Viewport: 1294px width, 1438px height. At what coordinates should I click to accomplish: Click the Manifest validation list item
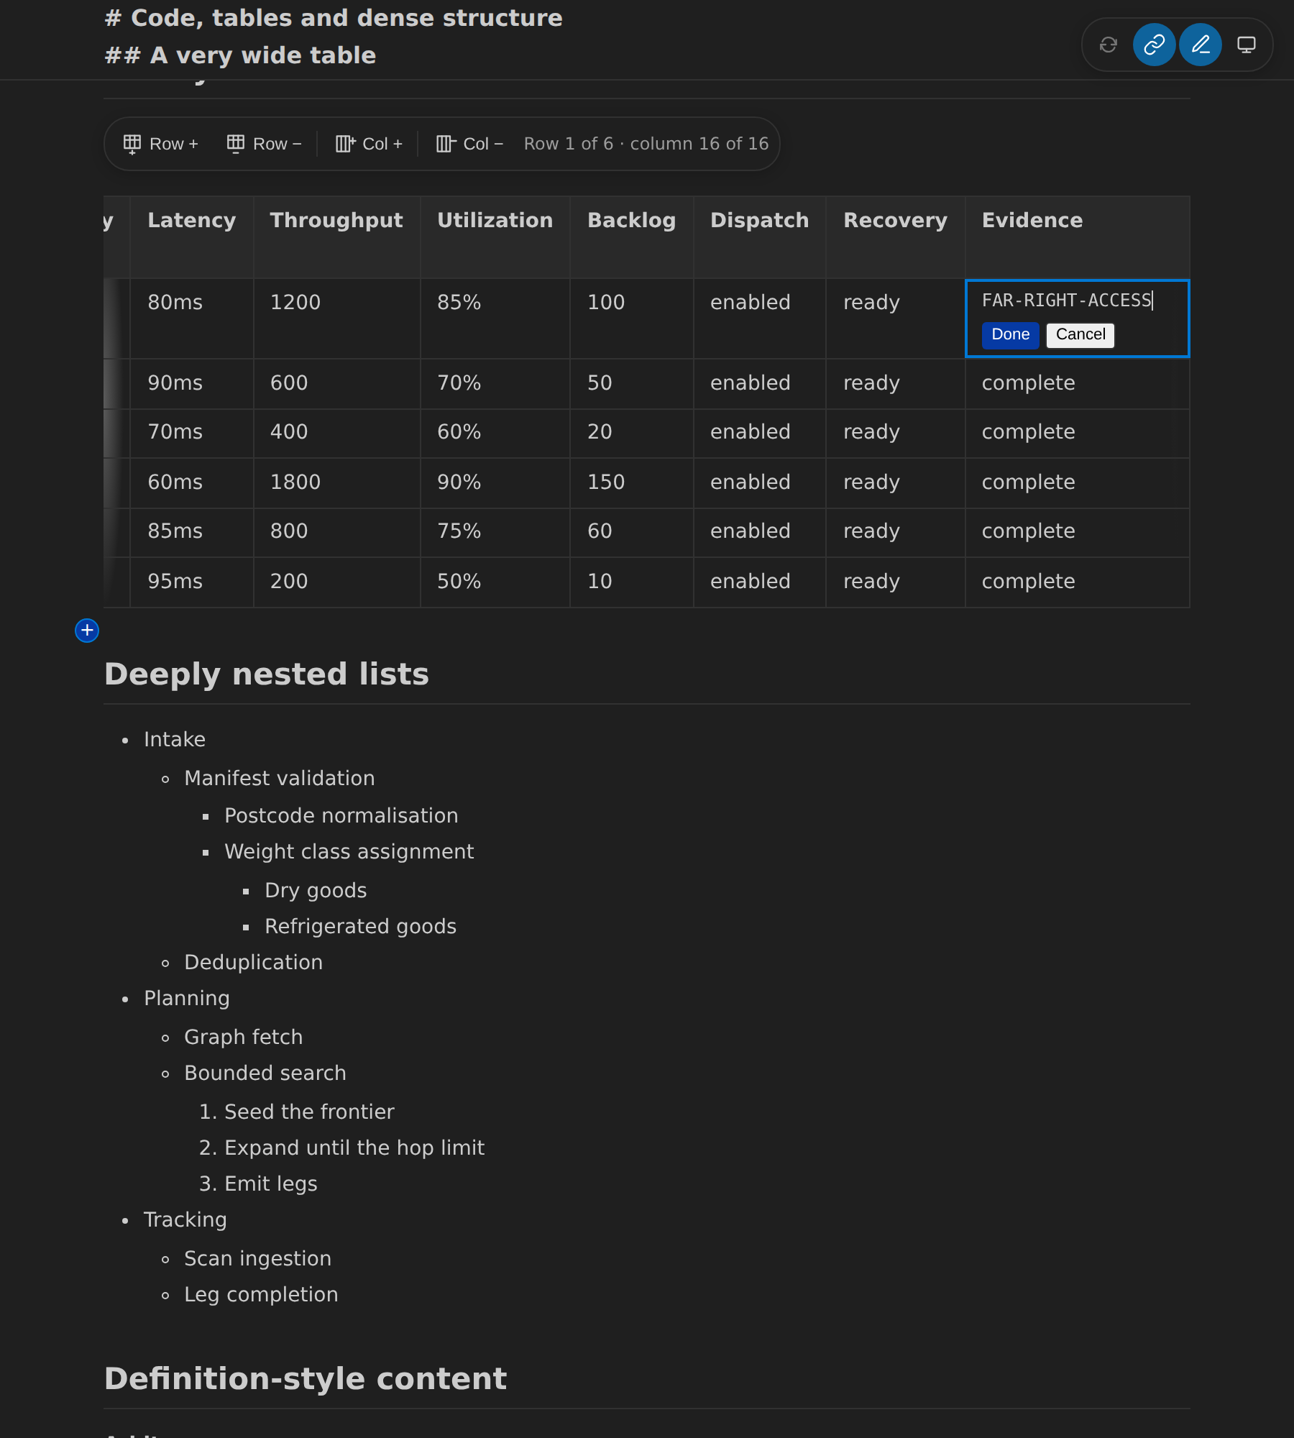280,778
